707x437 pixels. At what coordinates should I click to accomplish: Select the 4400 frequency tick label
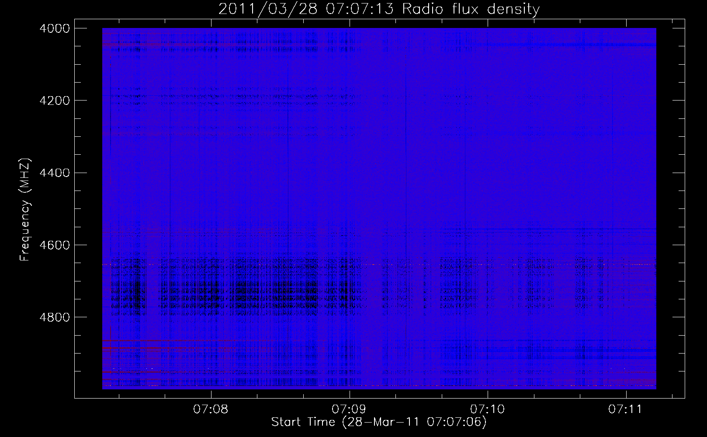[x=55, y=173]
